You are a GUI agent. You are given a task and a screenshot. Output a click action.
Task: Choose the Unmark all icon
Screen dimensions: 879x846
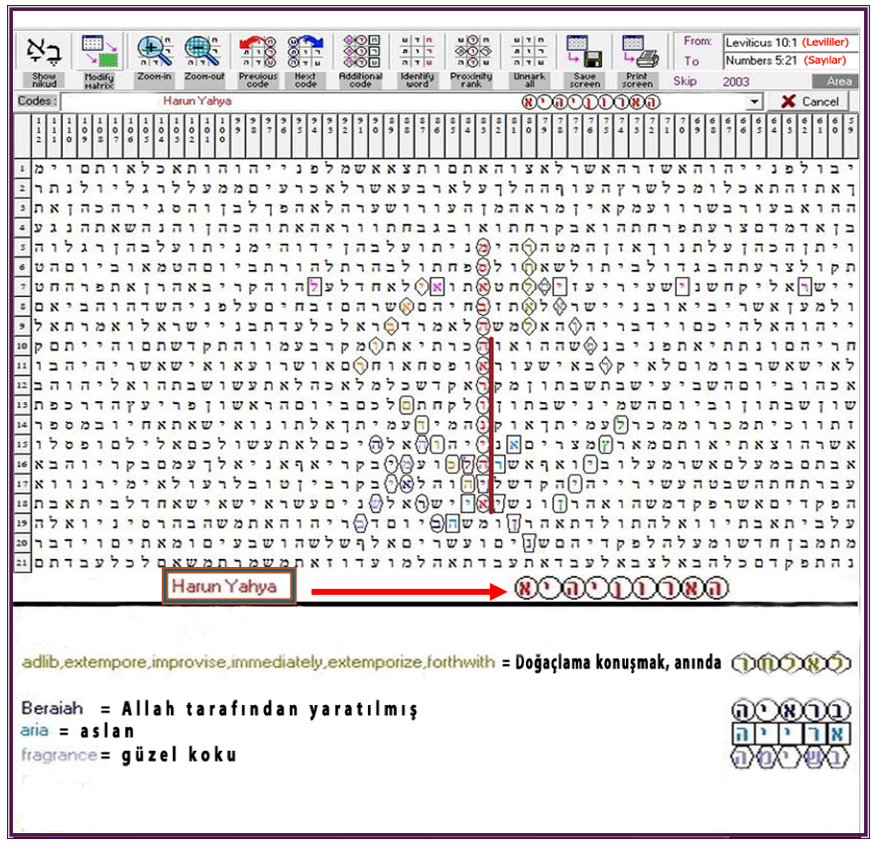(529, 52)
